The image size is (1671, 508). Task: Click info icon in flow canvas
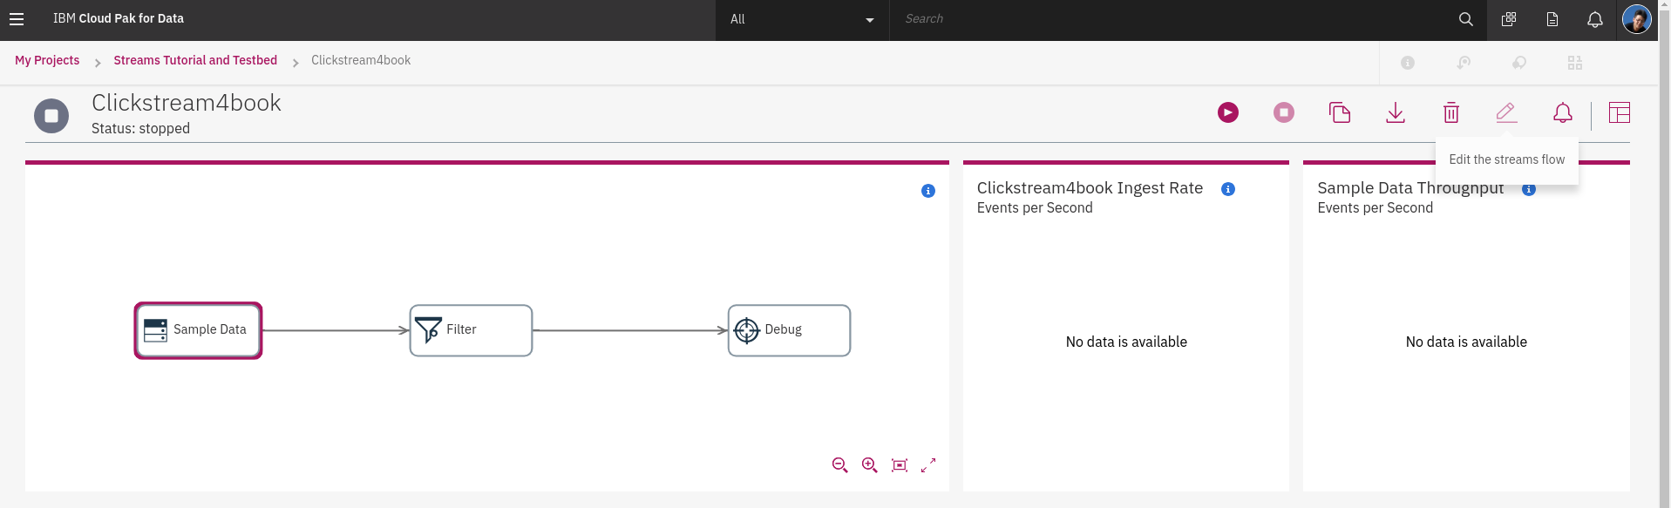928,191
